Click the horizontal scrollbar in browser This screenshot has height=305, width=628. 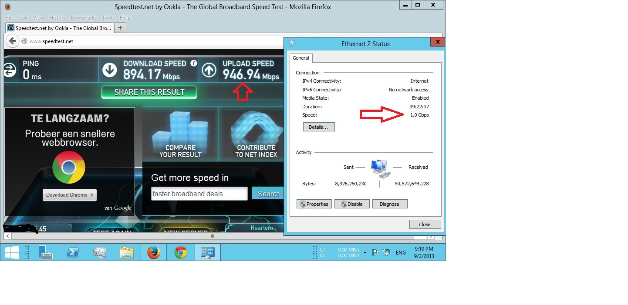click(213, 236)
